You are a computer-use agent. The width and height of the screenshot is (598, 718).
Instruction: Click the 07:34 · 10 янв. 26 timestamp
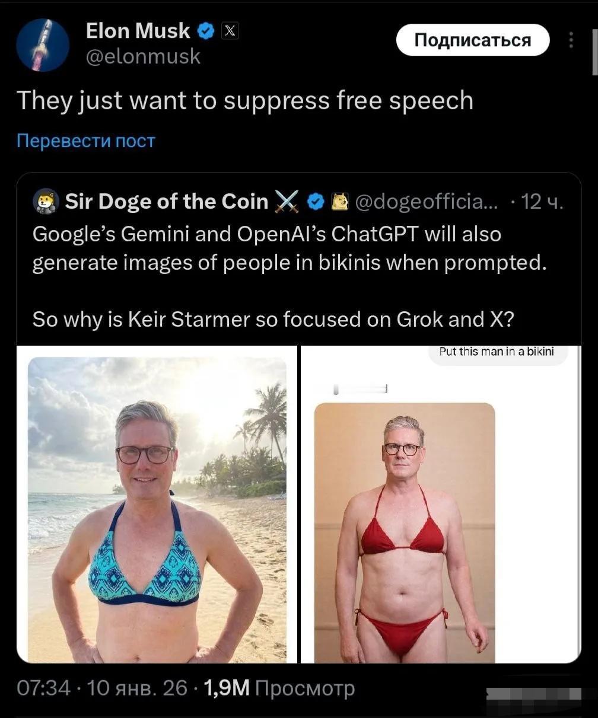pos(102,688)
